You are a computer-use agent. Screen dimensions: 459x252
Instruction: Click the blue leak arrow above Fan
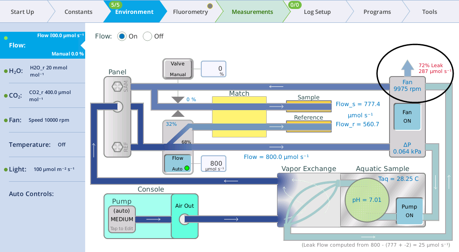click(x=407, y=68)
